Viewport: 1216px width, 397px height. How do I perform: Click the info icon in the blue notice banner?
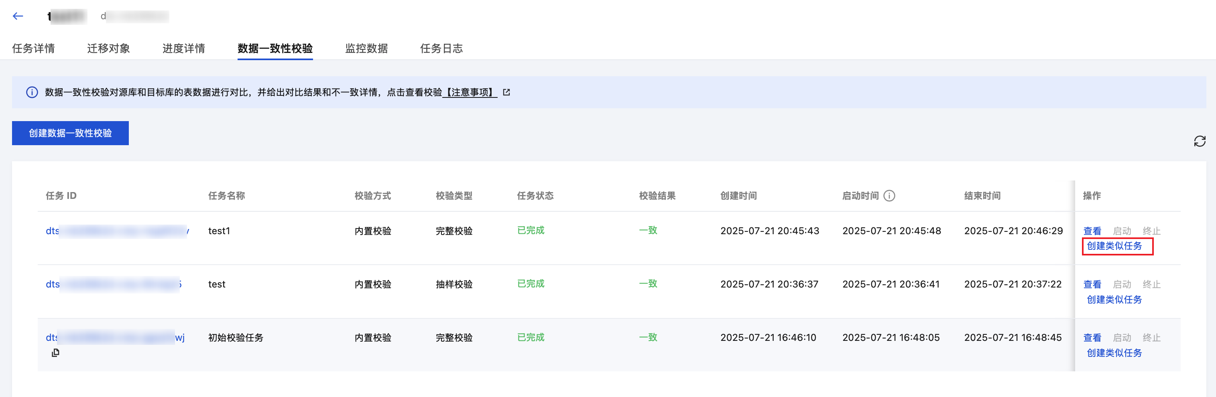coord(32,92)
